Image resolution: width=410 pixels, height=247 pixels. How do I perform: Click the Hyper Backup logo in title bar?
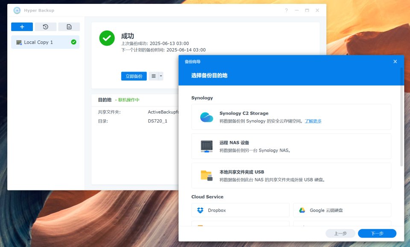17,10
